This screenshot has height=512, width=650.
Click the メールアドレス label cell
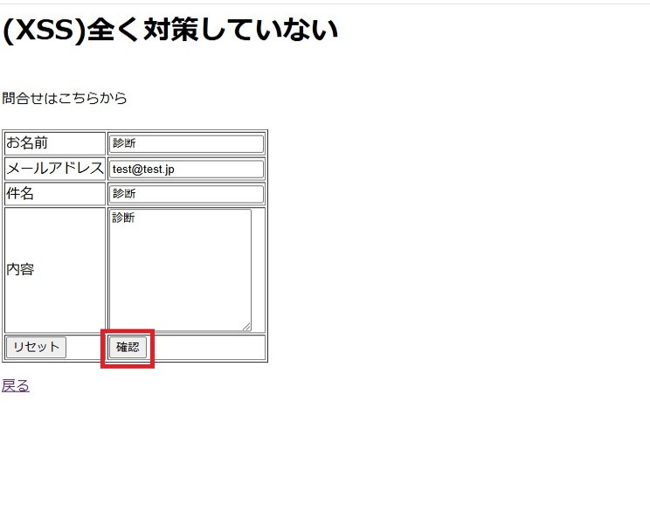(x=55, y=169)
